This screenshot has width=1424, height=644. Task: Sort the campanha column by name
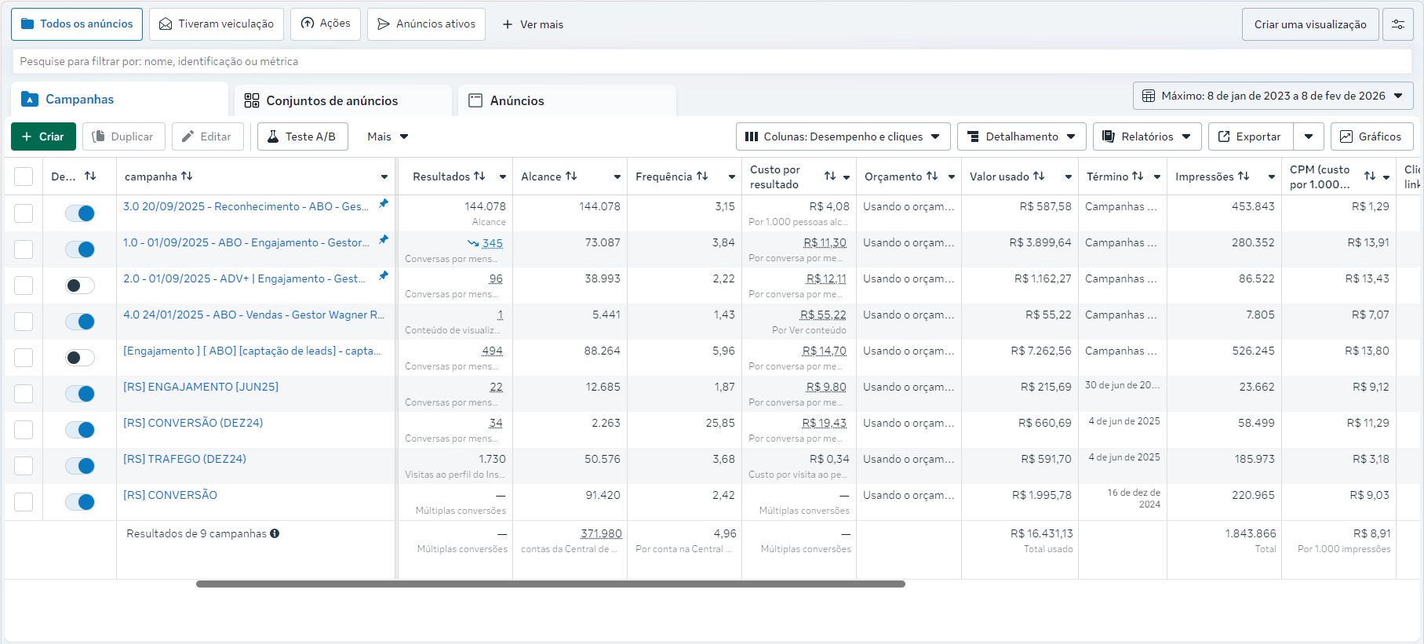(x=187, y=176)
